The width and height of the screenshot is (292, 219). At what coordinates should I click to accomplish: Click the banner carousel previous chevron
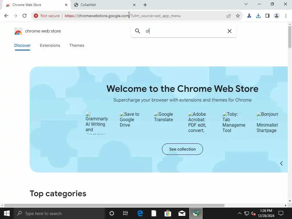[x=281, y=163]
